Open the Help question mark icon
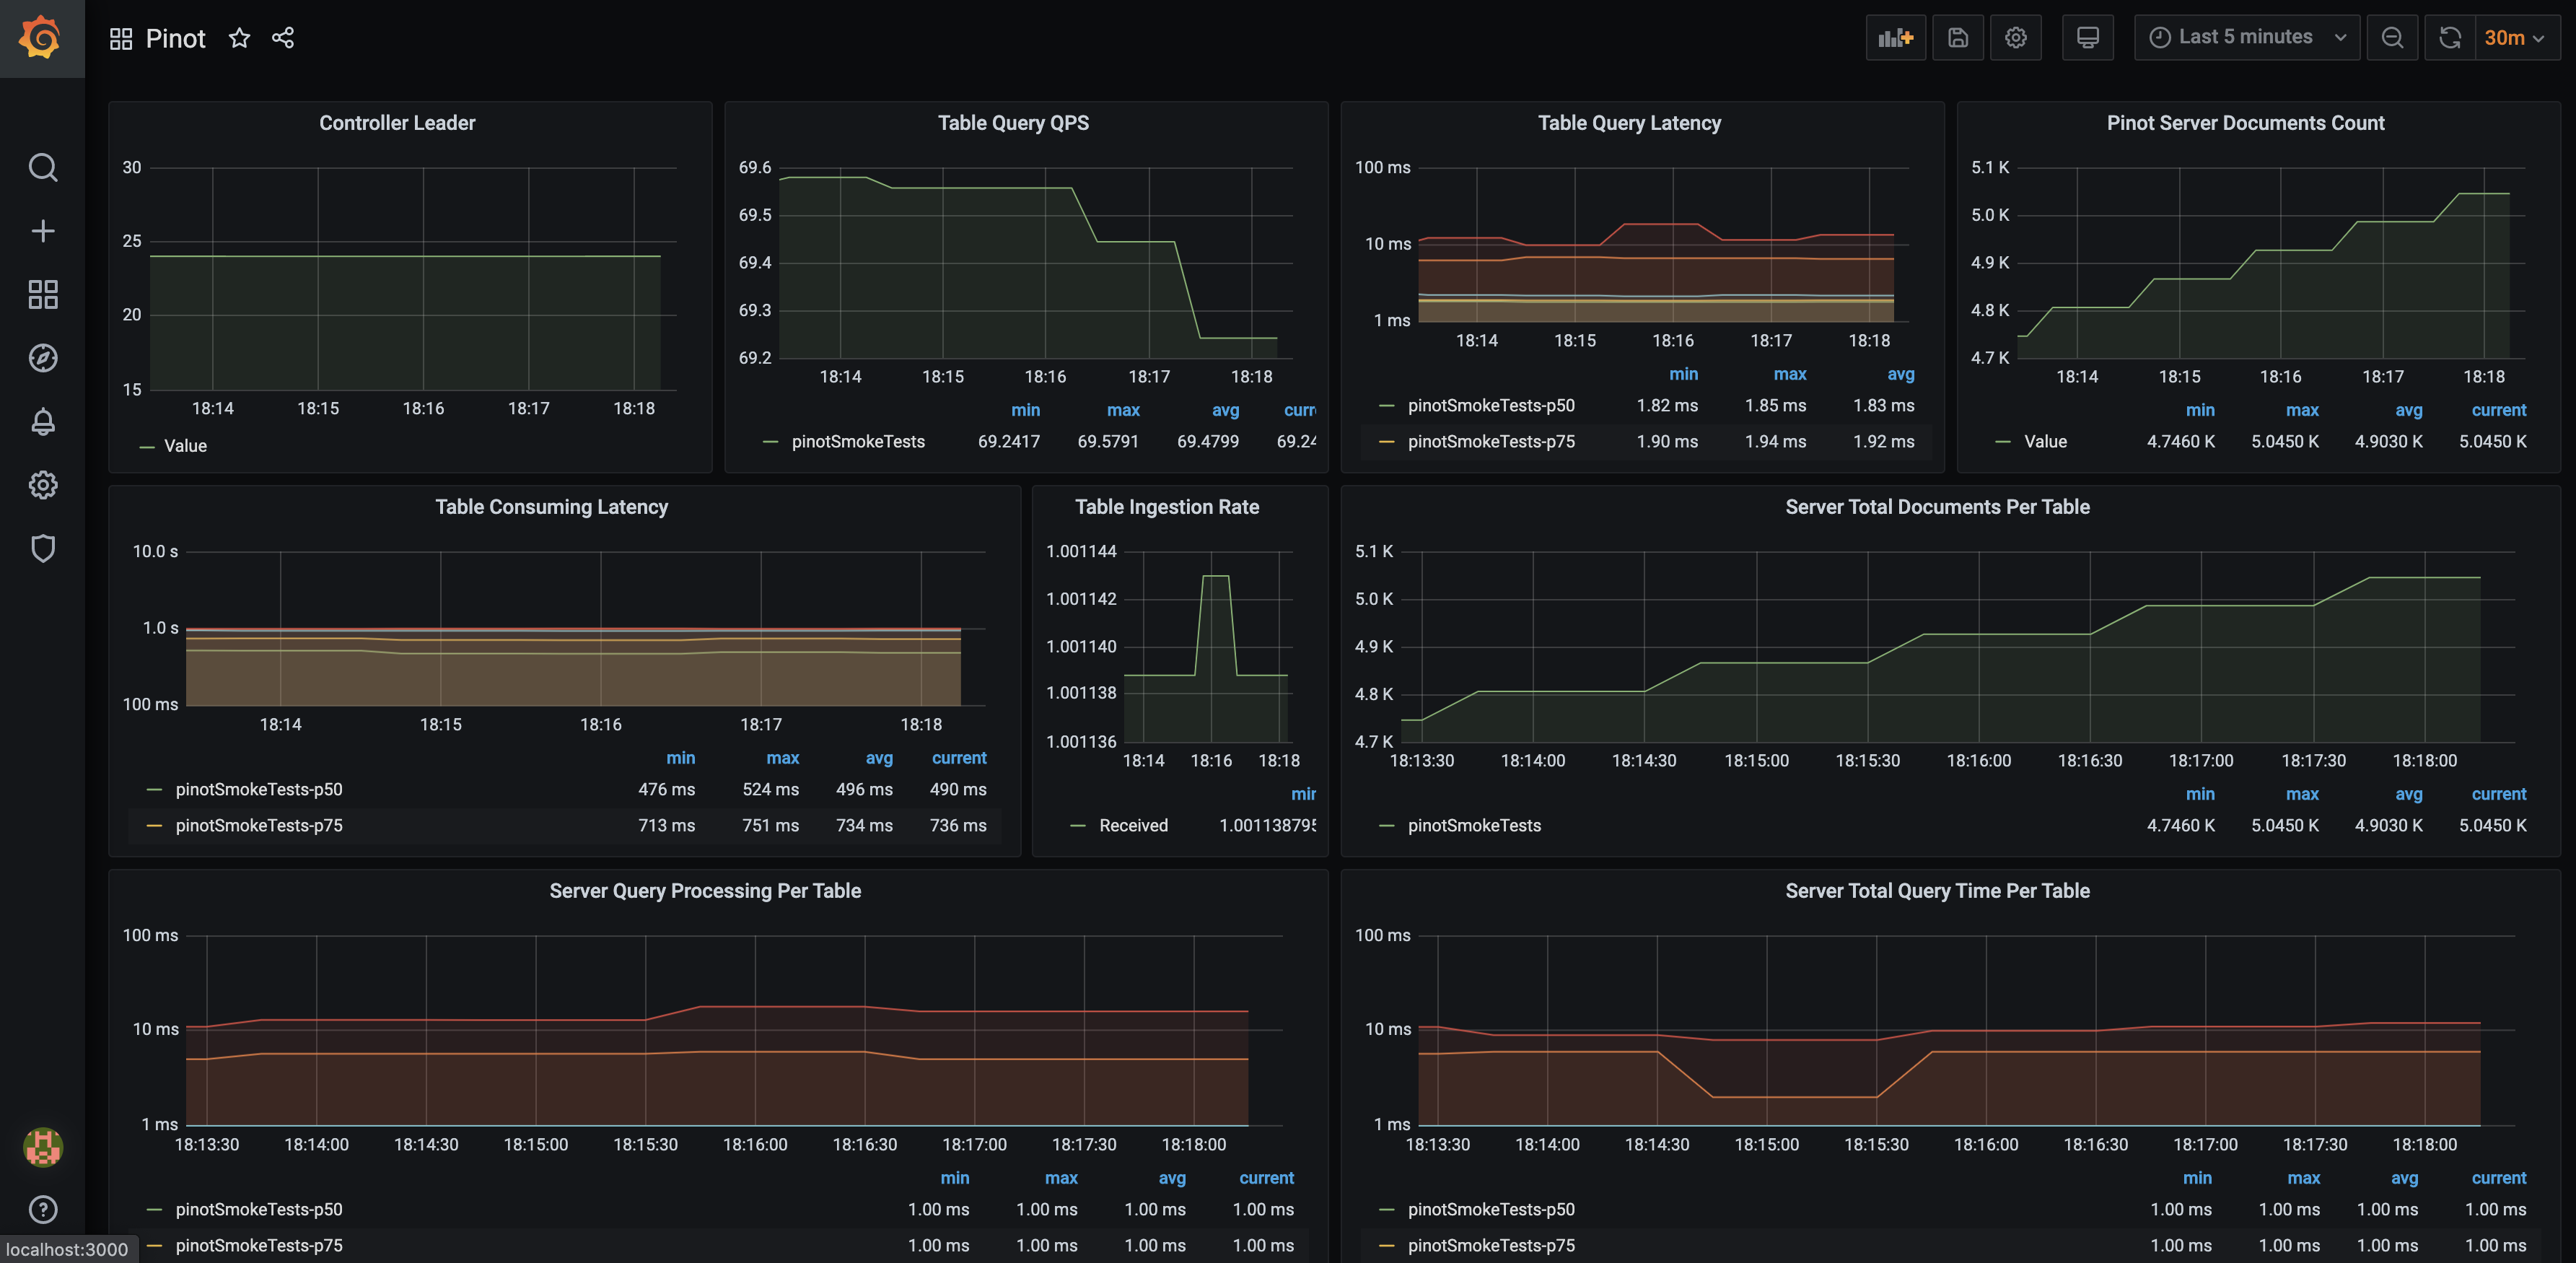 (42, 1209)
